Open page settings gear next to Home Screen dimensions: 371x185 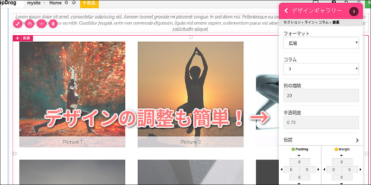click(x=66, y=3)
